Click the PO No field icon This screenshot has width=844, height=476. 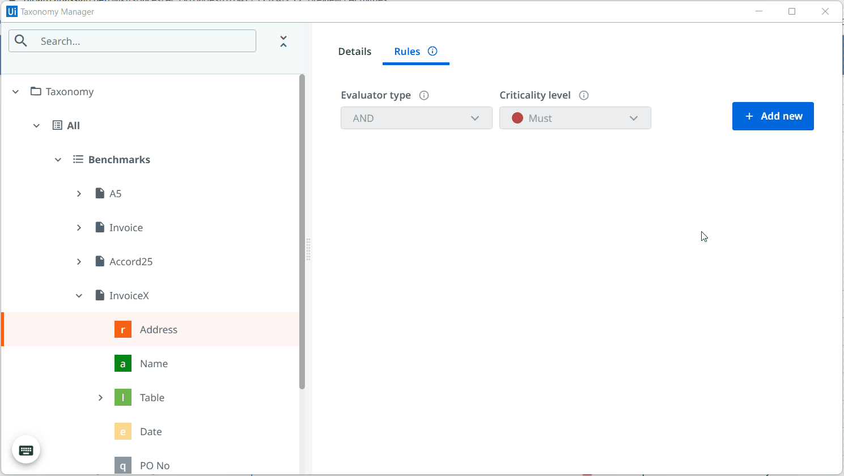click(x=123, y=465)
